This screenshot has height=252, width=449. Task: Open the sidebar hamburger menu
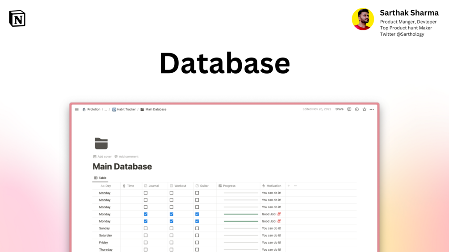[77, 109]
